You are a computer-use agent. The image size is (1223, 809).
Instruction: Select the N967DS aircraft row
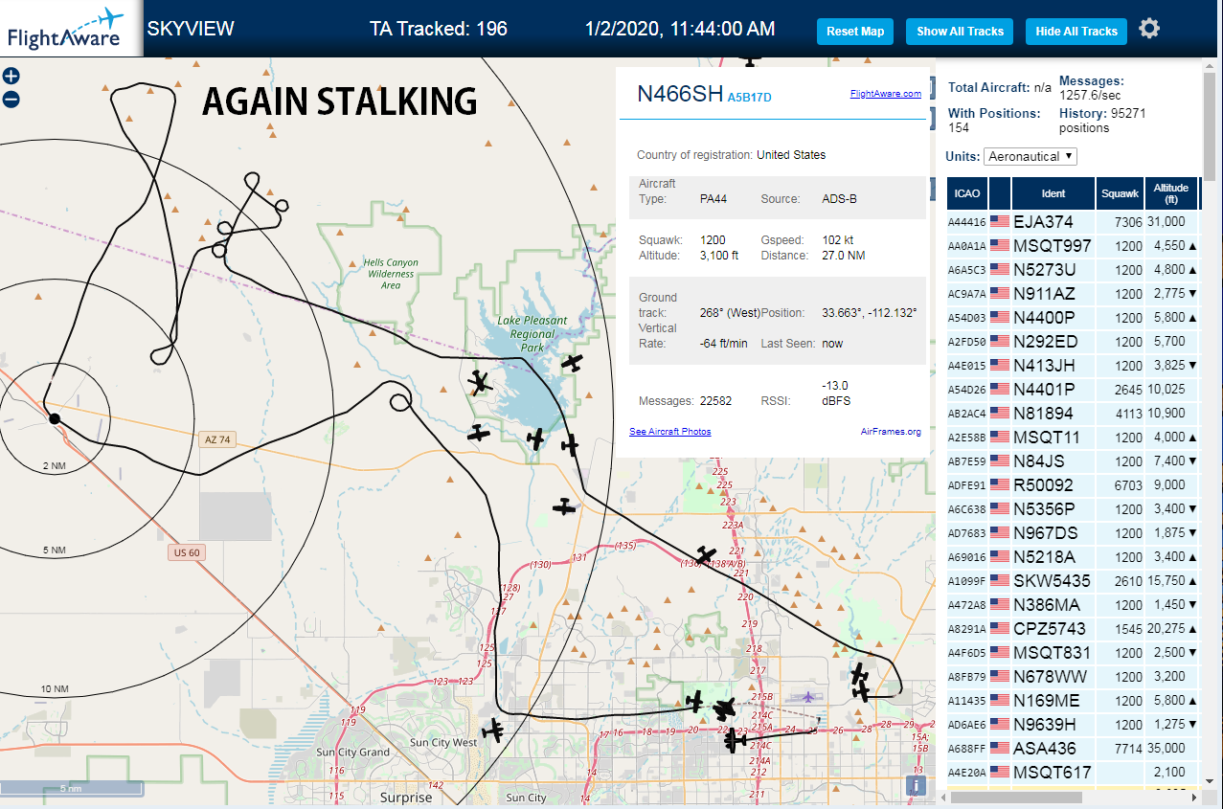click(1075, 532)
